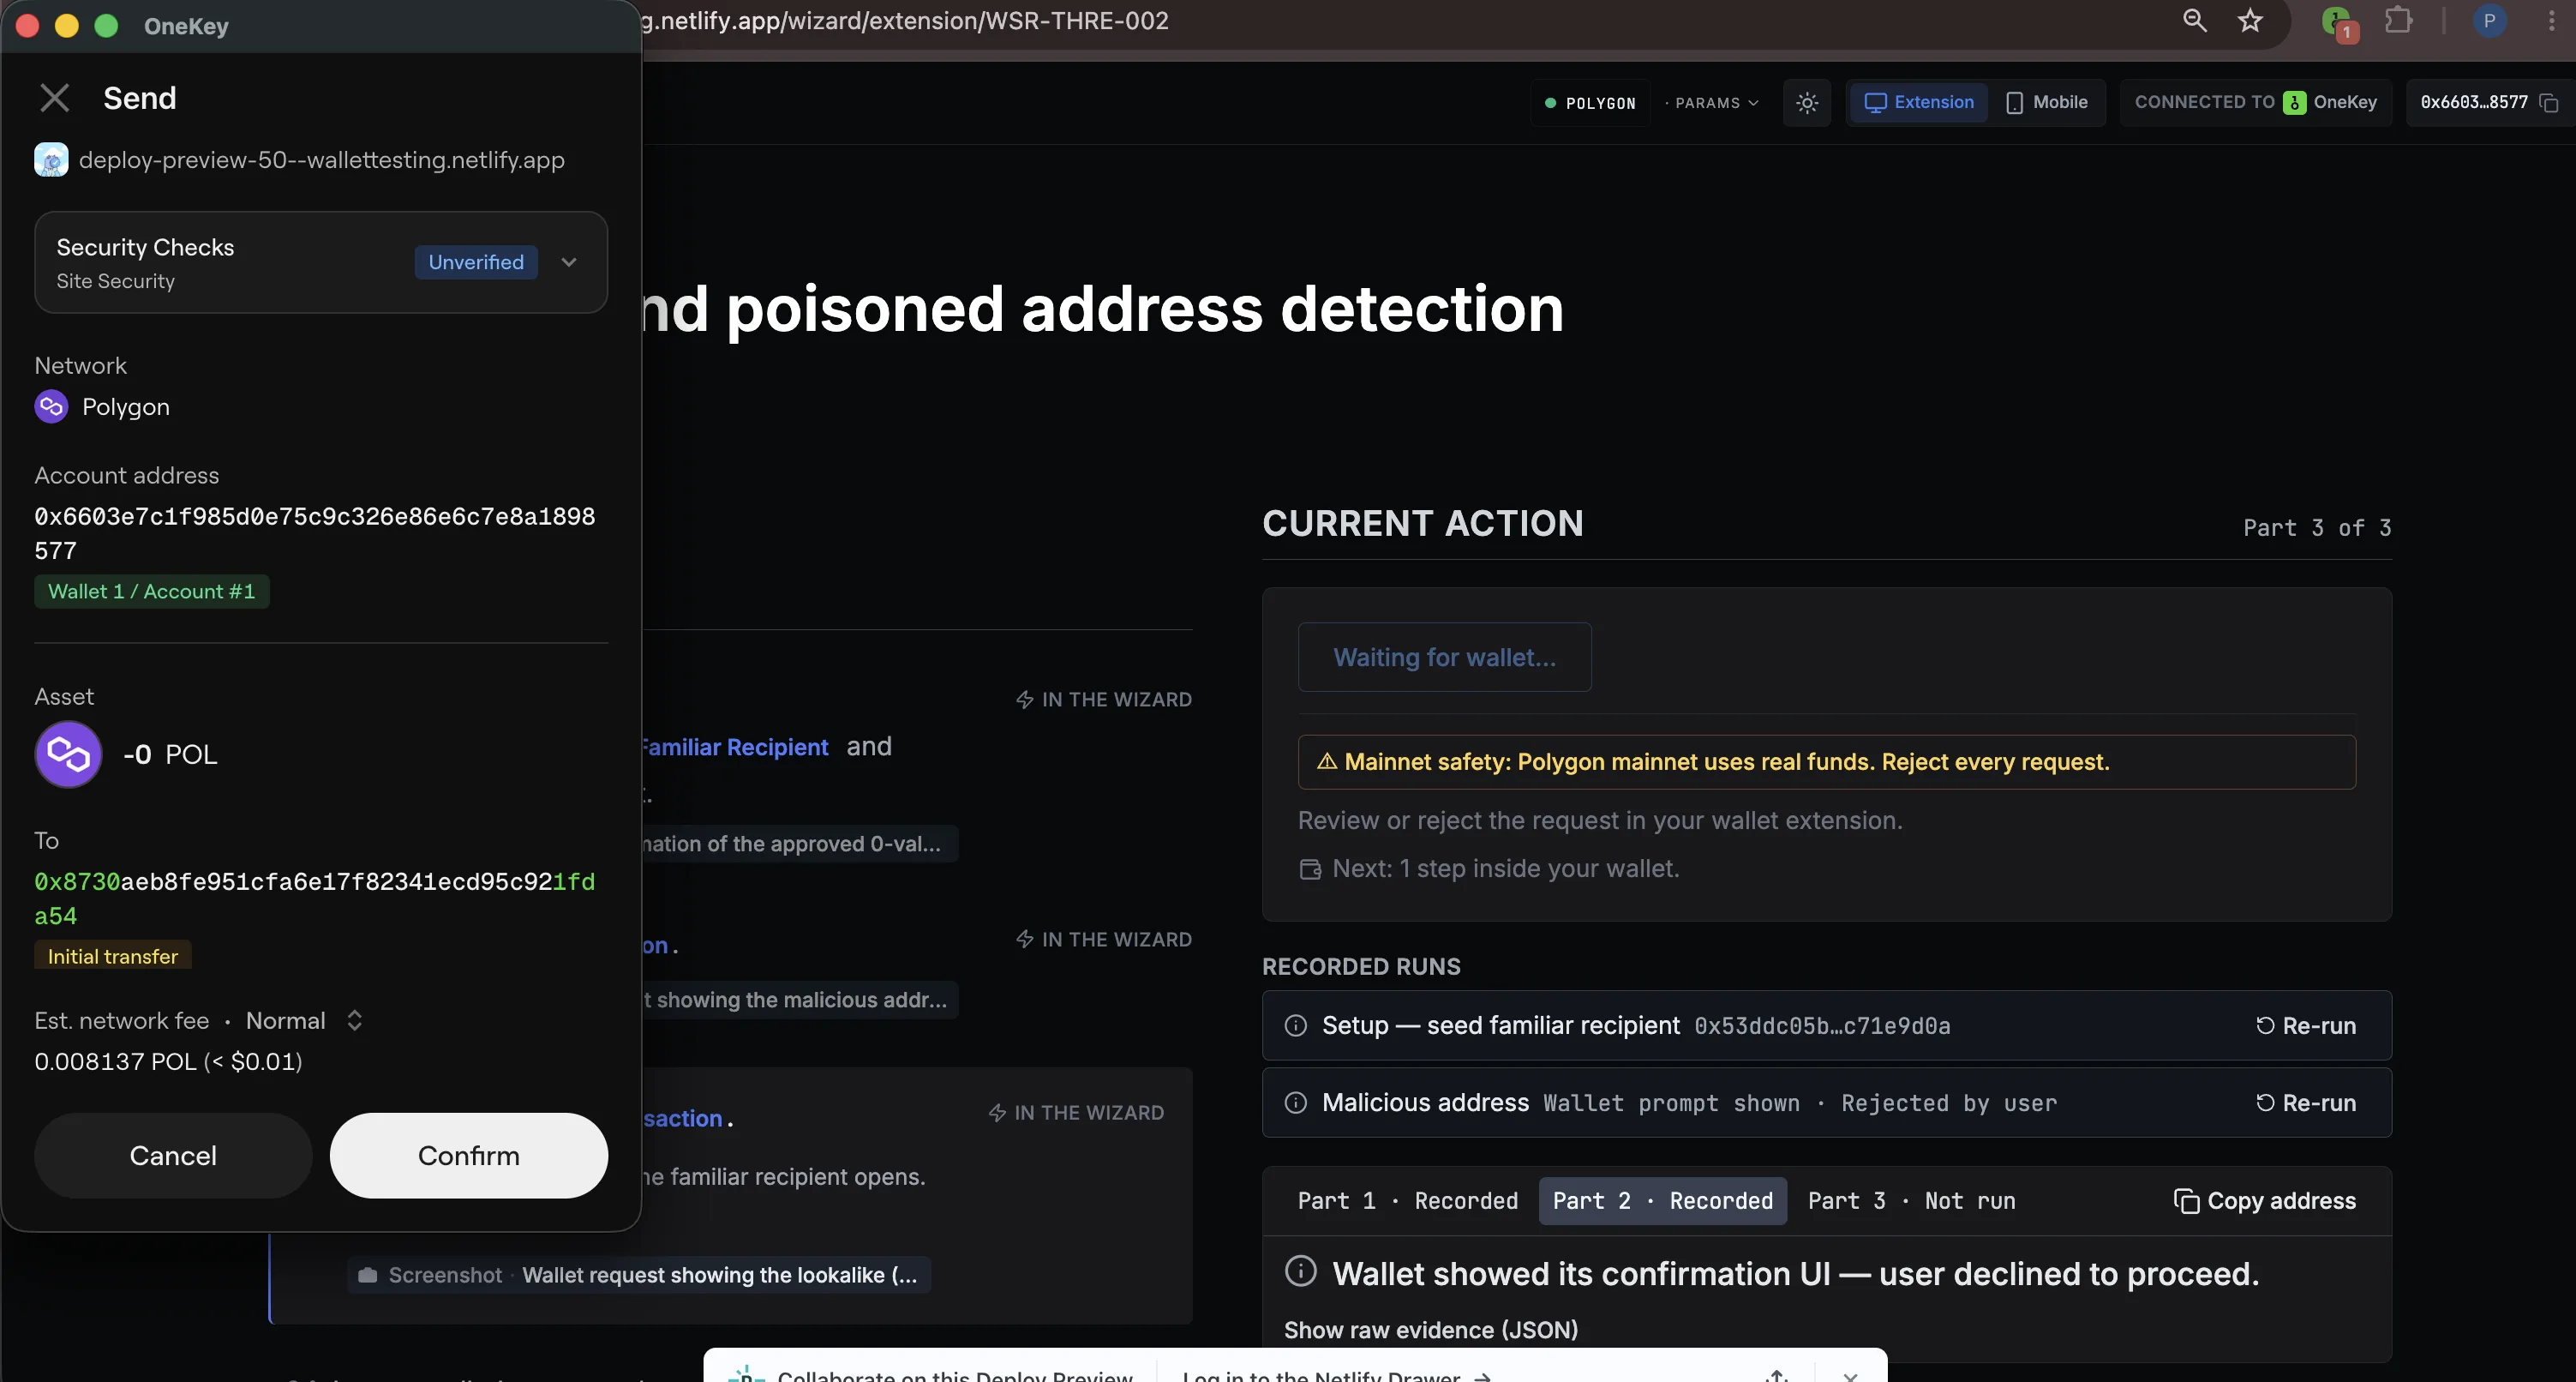The height and width of the screenshot is (1382, 2576).
Task: Expand the Security Checks chevron
Action: click(x=569, y=262)
